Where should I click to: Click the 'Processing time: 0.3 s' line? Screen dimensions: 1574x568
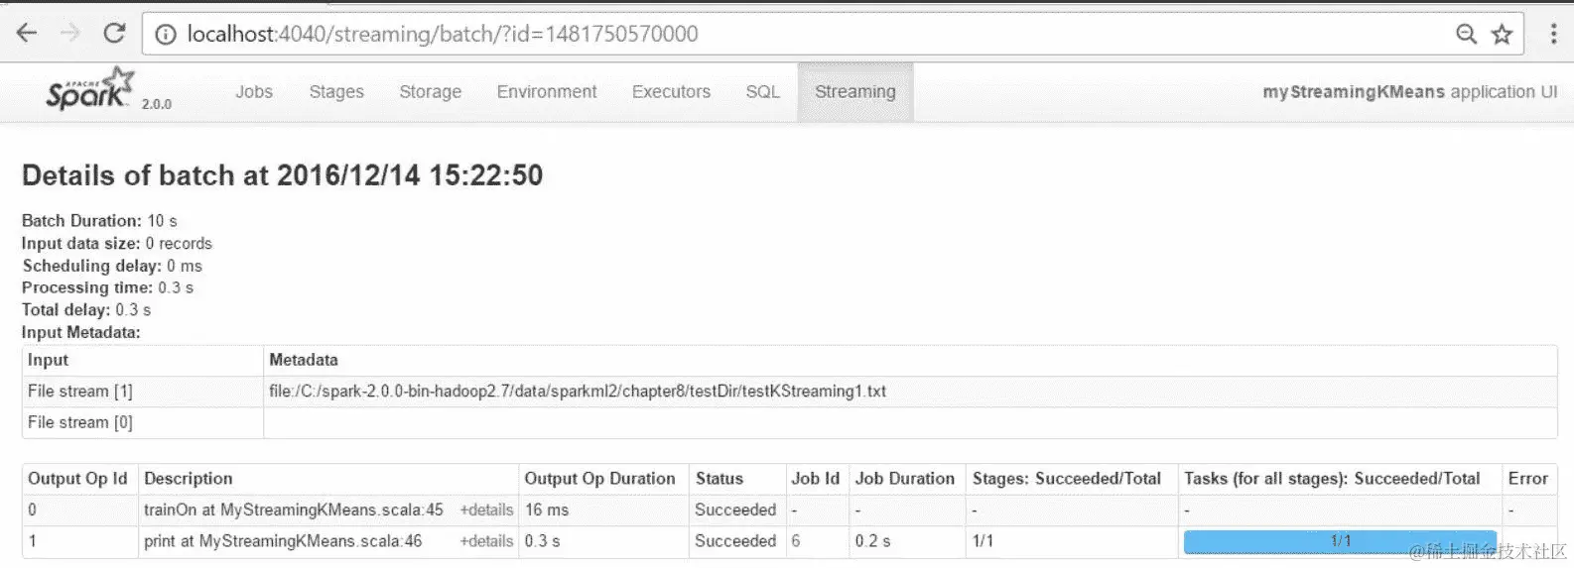107,288
